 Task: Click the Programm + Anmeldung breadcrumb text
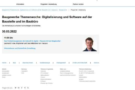click(78, 10)
